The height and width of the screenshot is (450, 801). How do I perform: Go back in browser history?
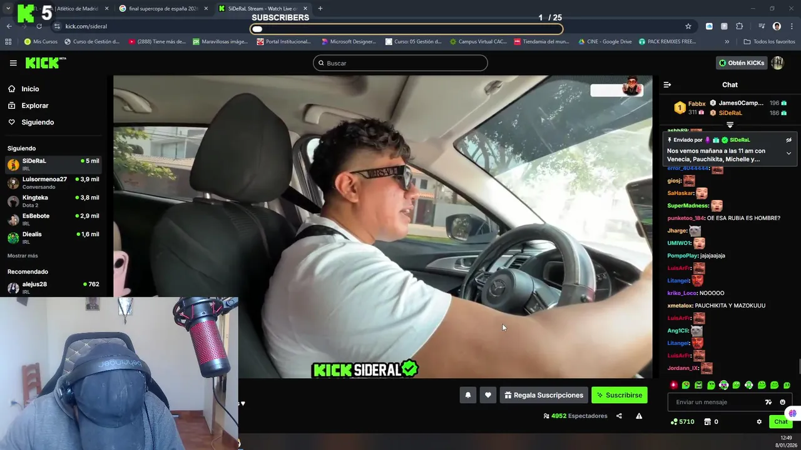click(x=9, y=26)
